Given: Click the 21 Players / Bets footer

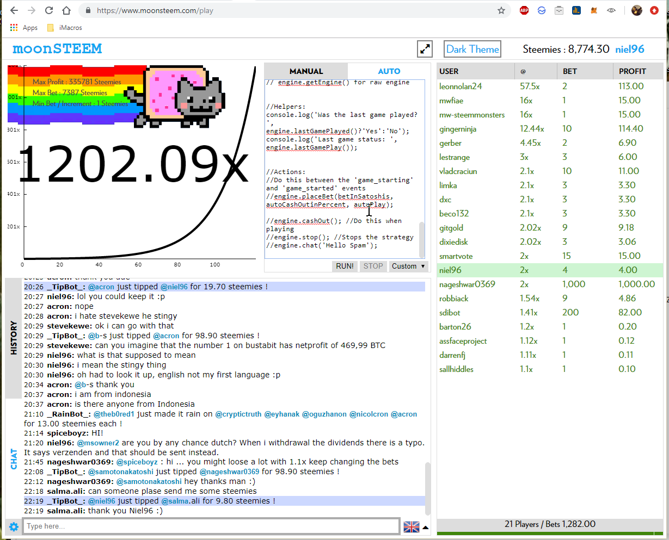Looking at the screenshot, I should [550, 524].
